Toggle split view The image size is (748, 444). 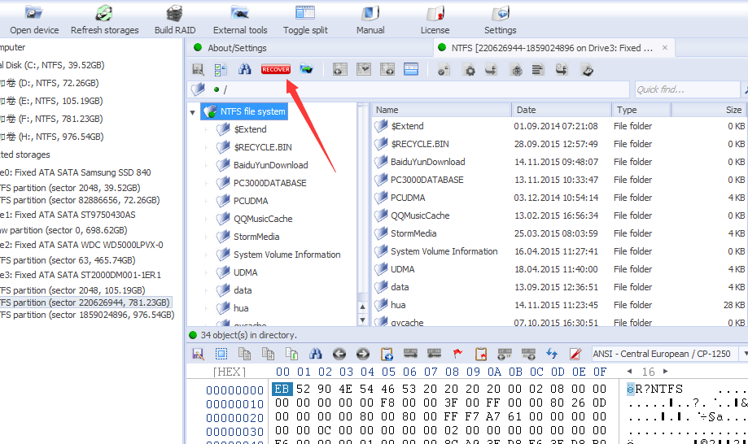coord(305,20)
